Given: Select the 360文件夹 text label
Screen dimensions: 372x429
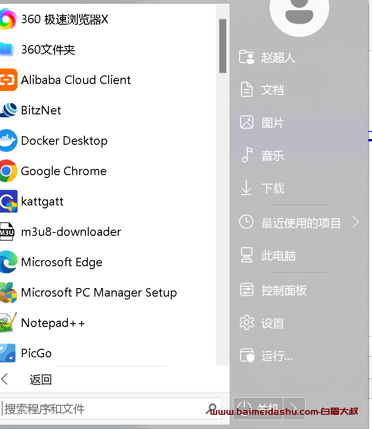Looking at the screenshot, I should coord(48,49).
